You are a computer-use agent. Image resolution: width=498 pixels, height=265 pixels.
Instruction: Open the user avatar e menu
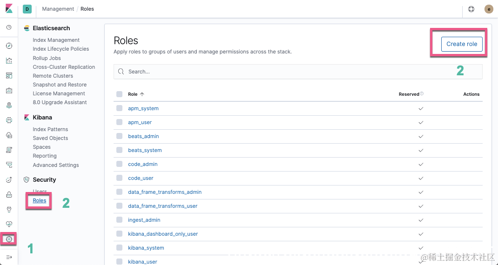point(489,9)
